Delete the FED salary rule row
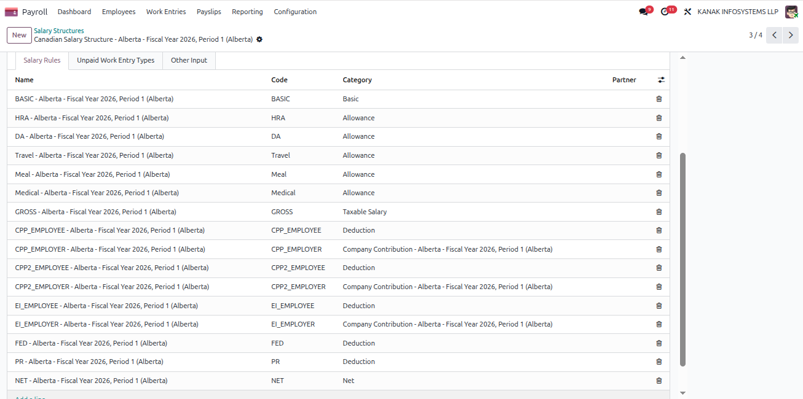Image resolution: width=803 pixels, height=399 pixels. coord(659,343)
